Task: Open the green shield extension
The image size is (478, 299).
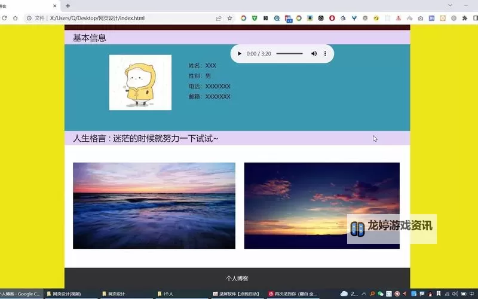Action: point(255,19)
